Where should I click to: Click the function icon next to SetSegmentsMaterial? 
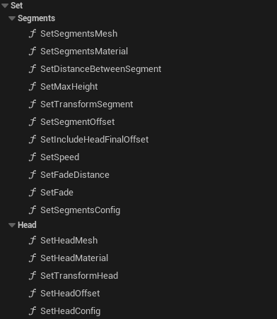pos(33,52)
